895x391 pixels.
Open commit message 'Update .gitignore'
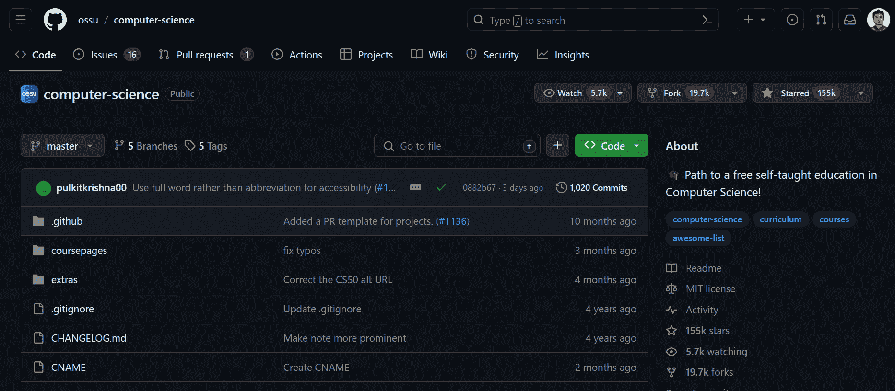click(x=322, y=309)
